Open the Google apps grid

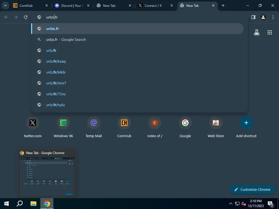[269, 32]
